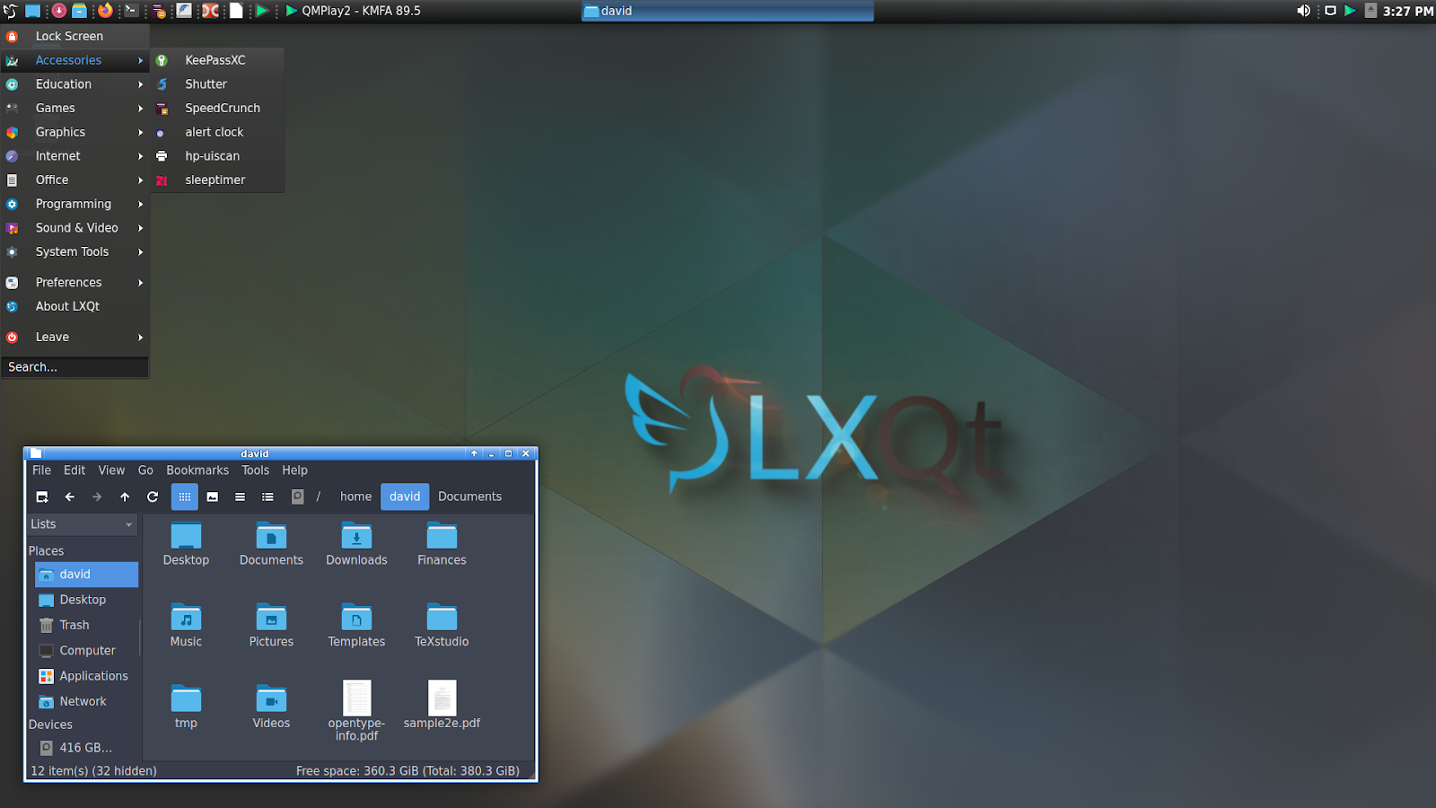
Task: Expand the Preferences submenu
Action: [75, 283]
